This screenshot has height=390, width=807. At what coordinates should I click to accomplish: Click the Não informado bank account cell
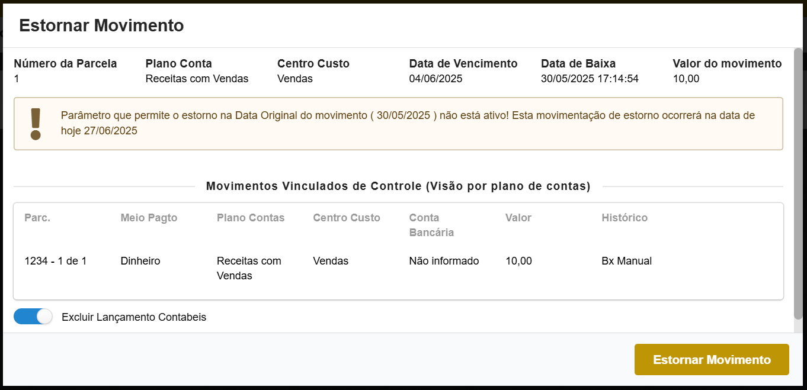[x=444, y=260]
